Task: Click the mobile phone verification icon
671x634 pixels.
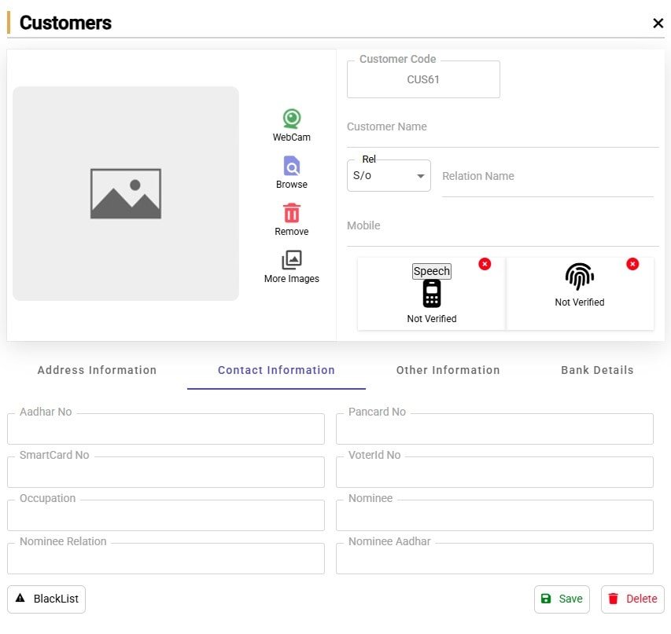Action: tap(431, 294)
